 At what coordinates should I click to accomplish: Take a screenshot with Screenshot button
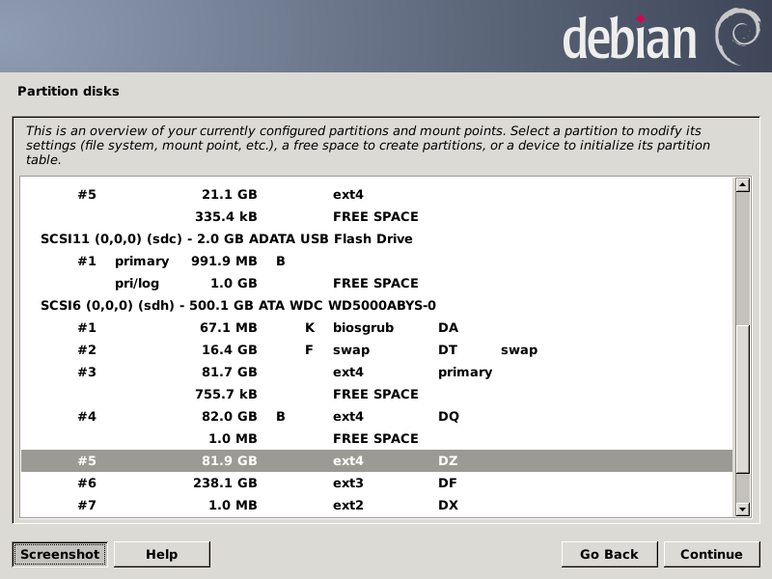coord(60,554)
